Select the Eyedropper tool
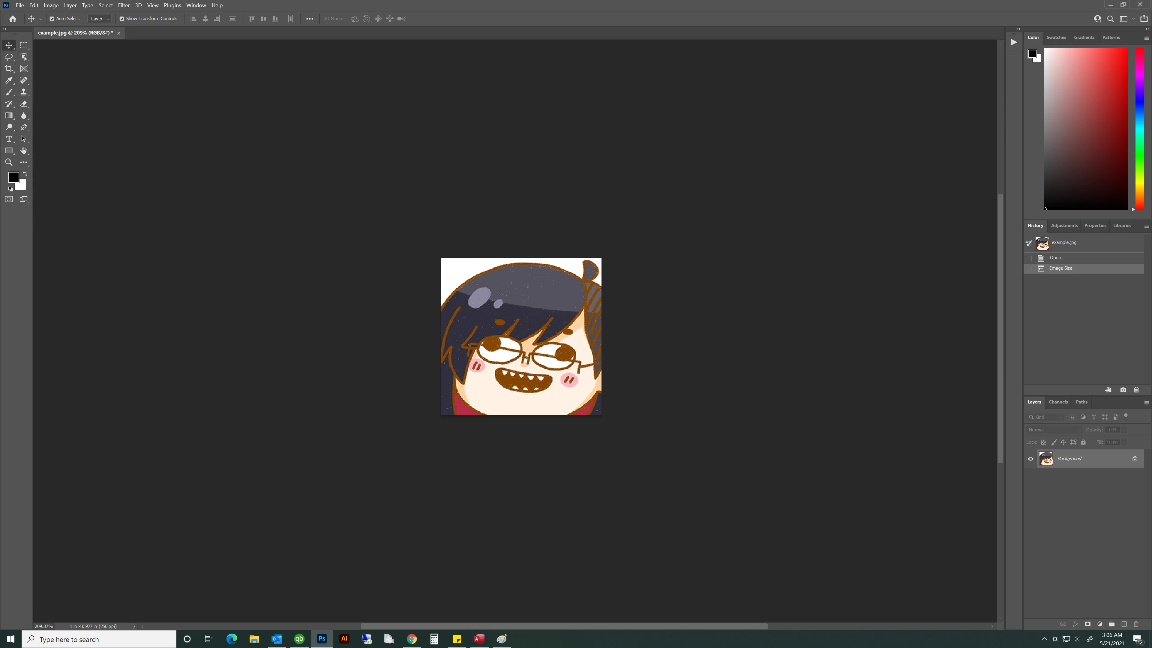 8,80
